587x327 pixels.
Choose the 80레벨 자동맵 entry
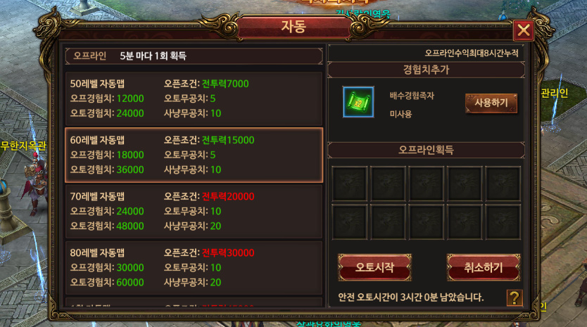(194, 268)
